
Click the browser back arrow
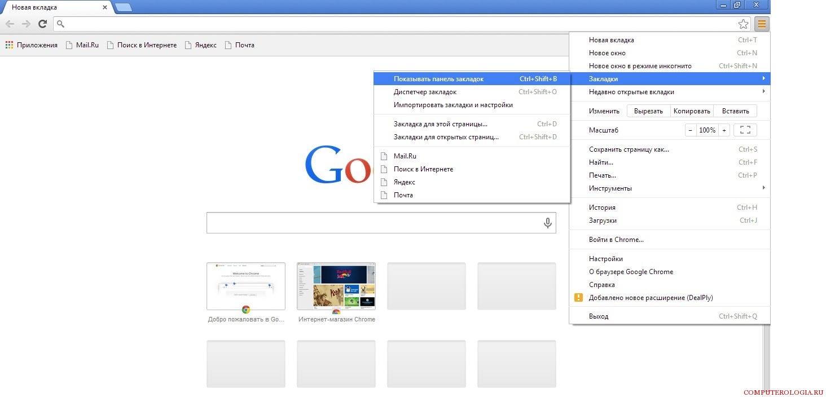[10, 24]
